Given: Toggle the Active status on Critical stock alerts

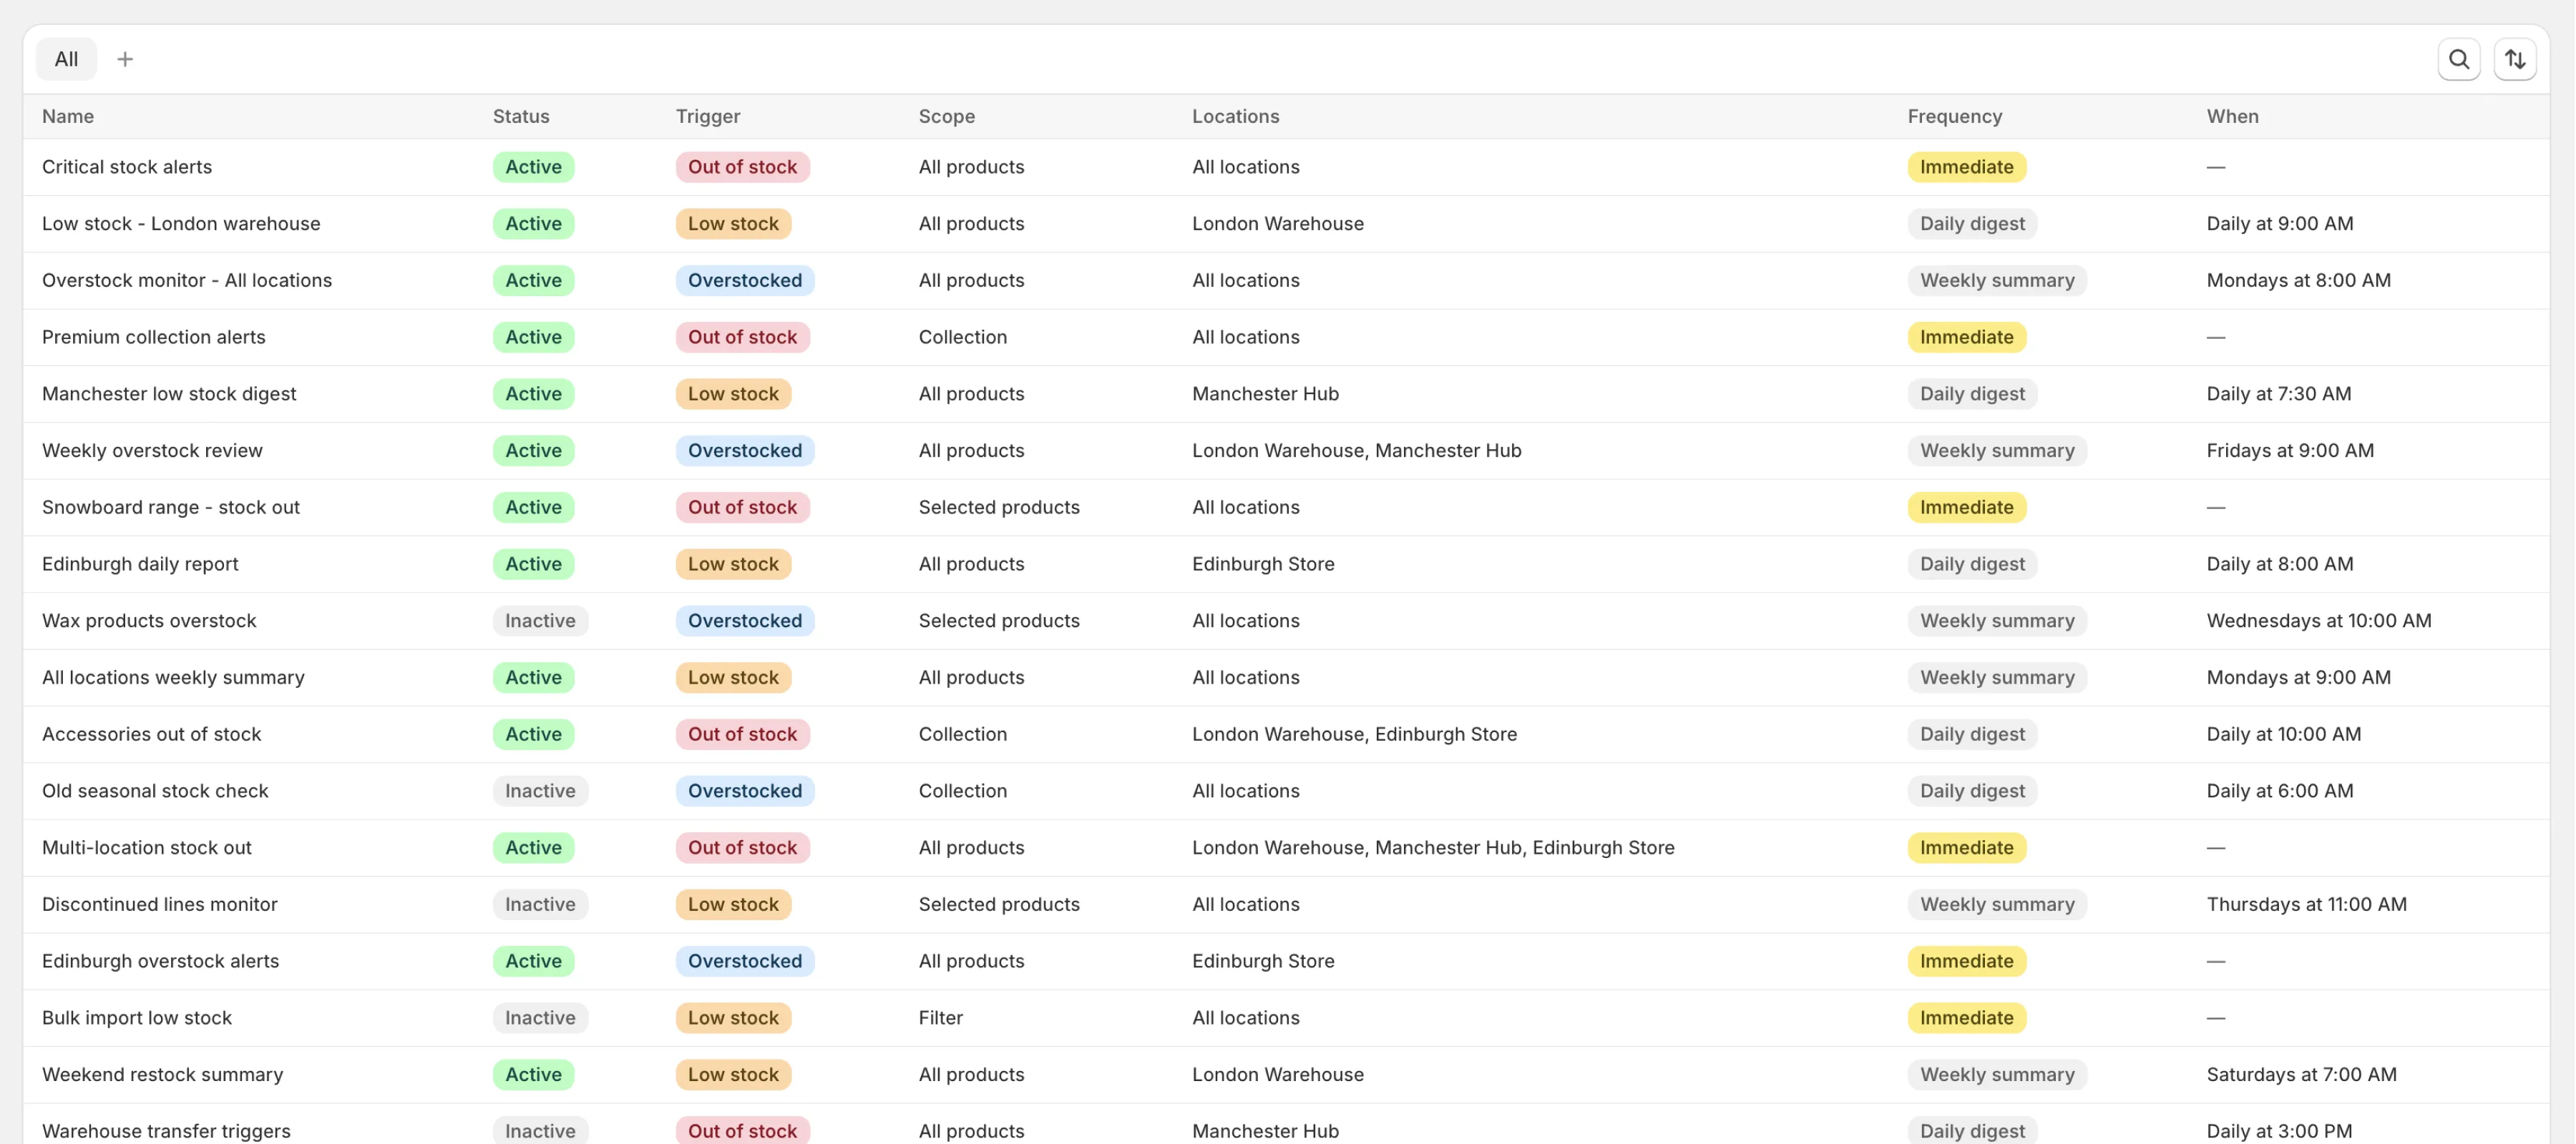Looking at the screenshot, I should (x=533, y=166).
